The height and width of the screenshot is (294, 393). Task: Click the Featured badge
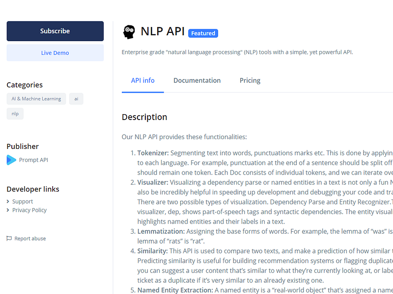click(x=203, y=33)
